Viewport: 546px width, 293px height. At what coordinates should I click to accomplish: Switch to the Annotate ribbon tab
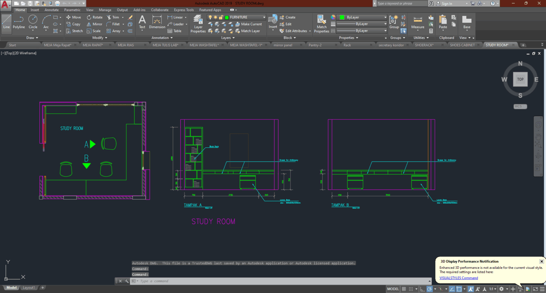(x=52, y=10)
